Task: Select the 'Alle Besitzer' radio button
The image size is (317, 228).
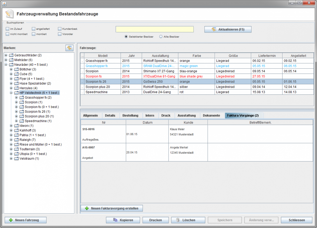Action: 161,37
